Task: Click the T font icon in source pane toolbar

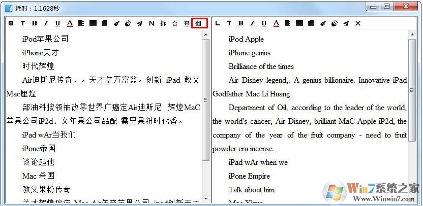Action: pyautogui.click(x=23, y=23)
